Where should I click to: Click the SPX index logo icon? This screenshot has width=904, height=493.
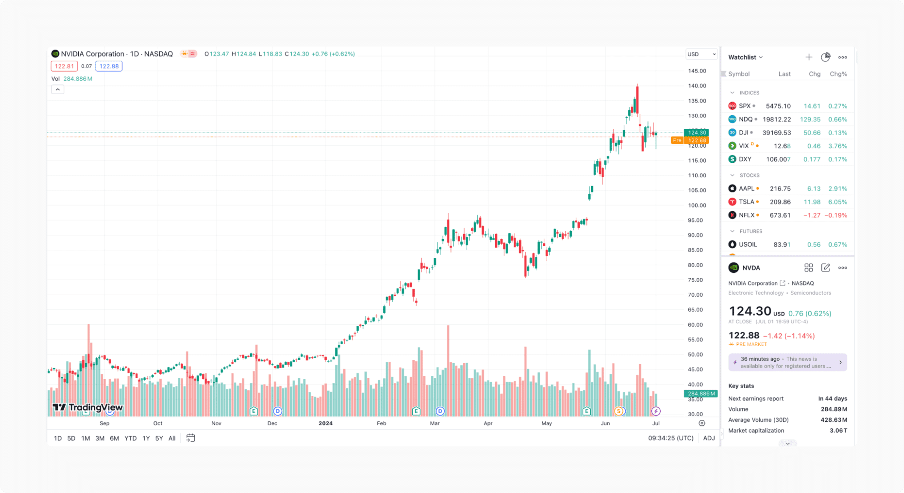[732, 106]
